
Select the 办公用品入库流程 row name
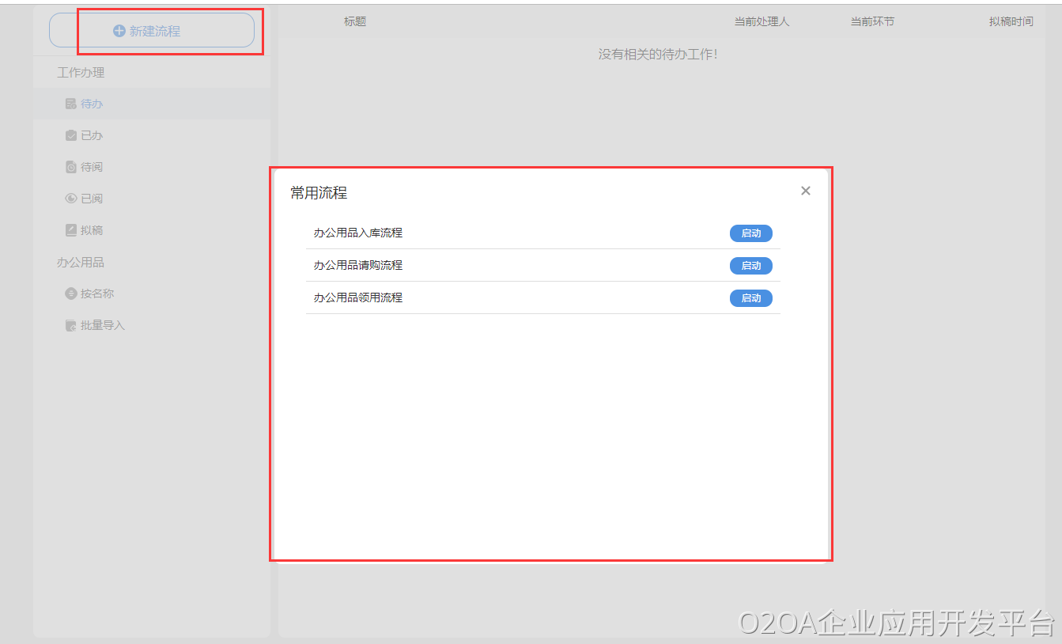358,233
